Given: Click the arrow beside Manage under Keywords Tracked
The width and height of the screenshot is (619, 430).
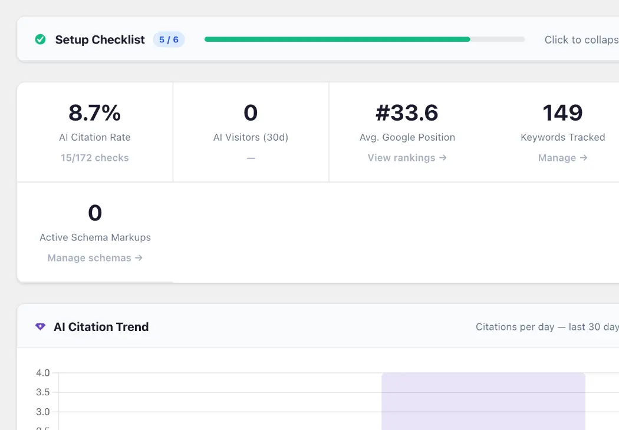Looking at the screenshot, I should pos(584,157).
